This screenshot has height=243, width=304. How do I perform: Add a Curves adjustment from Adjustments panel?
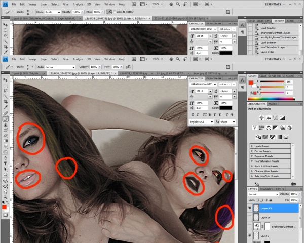coord(275,118)
